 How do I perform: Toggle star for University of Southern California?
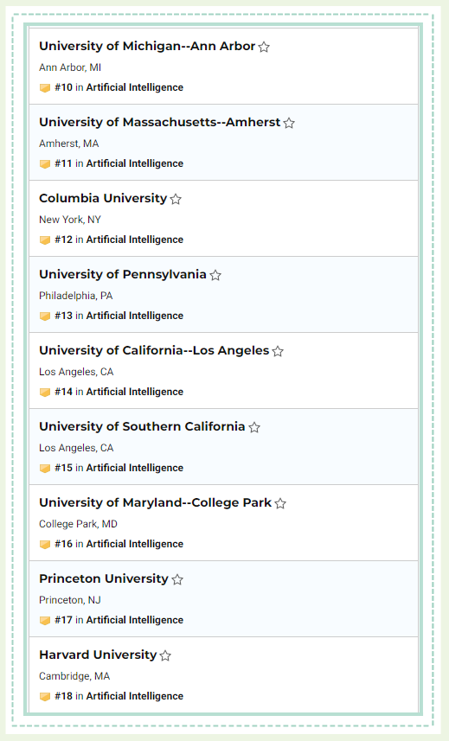[254, 427]
